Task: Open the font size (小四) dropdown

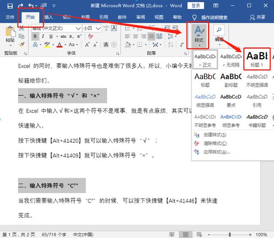Action: click(x=98, y=28)
